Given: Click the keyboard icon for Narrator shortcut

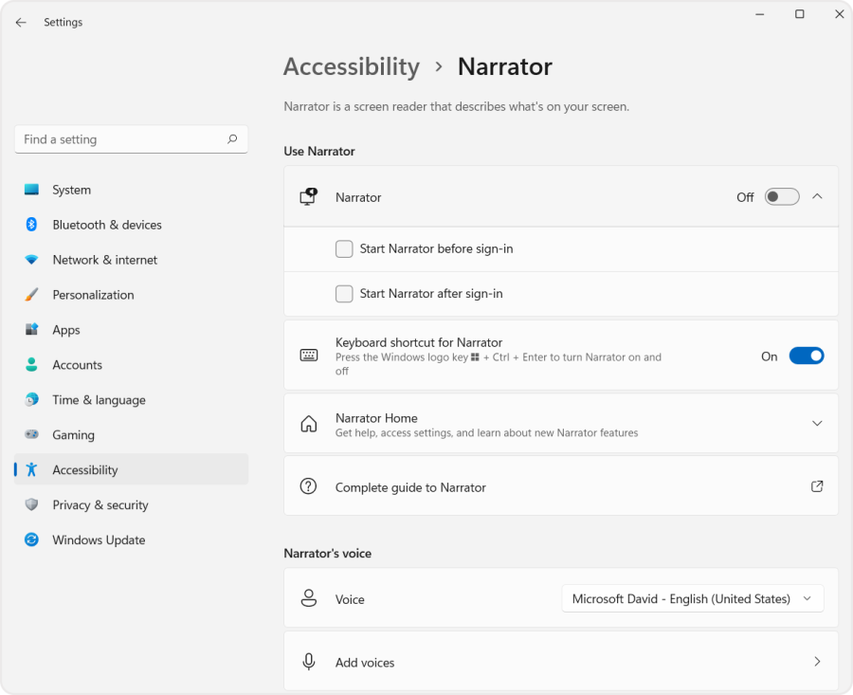Looking at the screenshot, I should point(308,355).
